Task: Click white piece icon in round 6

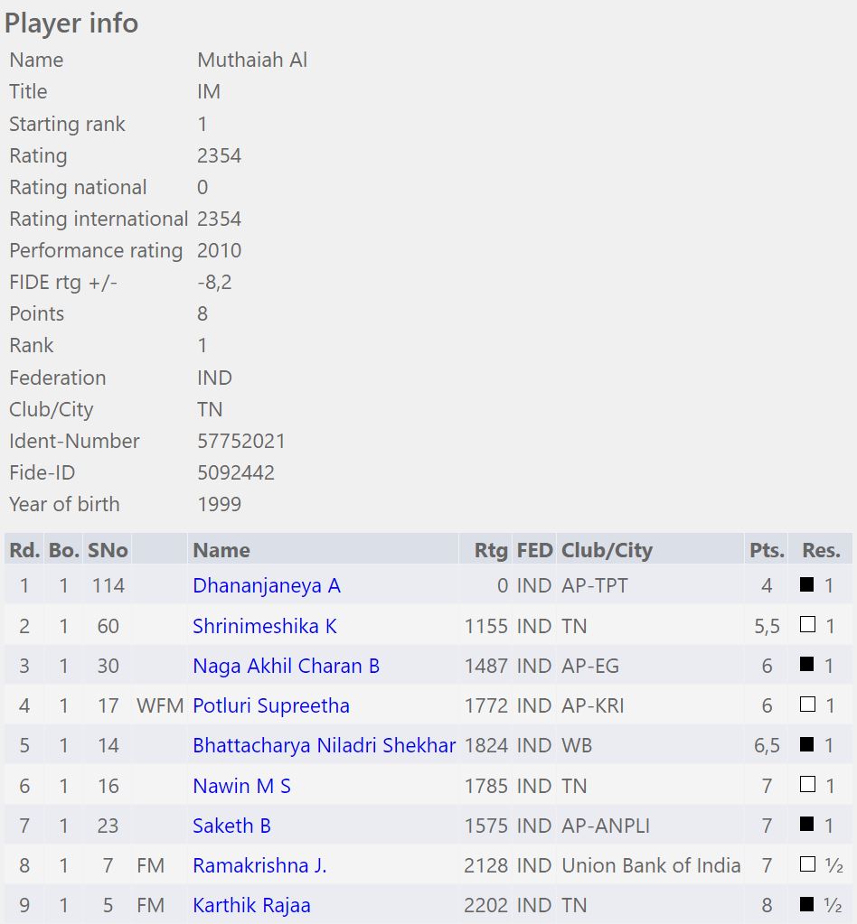Action: 807,784
